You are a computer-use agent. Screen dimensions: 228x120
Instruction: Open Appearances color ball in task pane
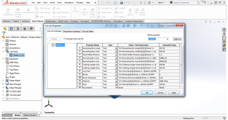coord(224,45)
